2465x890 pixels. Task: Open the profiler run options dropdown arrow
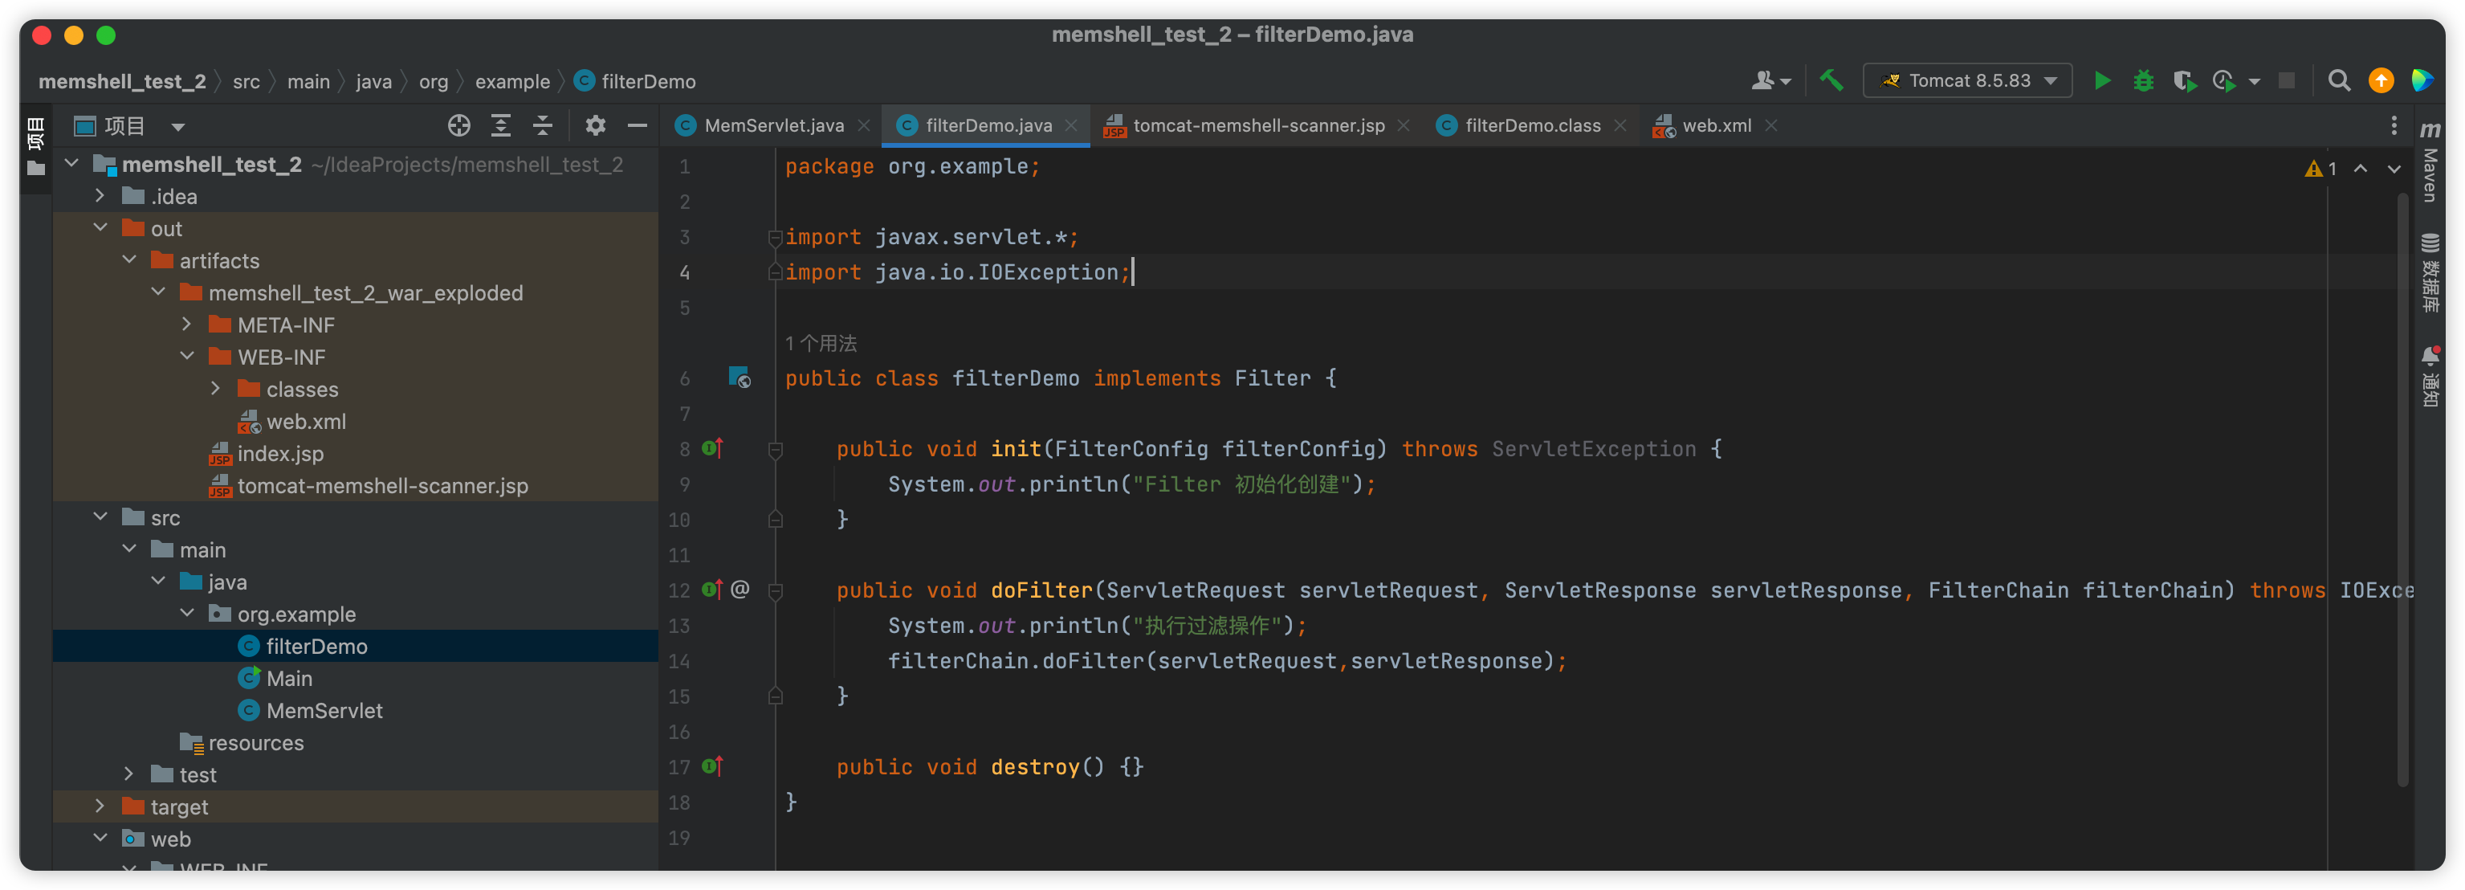pos(2254,81)
